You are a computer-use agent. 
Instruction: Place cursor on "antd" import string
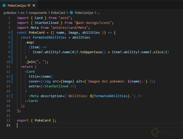64,18
